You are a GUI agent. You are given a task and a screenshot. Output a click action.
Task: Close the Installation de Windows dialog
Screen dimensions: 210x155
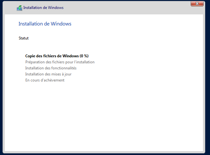click(197, 4)
